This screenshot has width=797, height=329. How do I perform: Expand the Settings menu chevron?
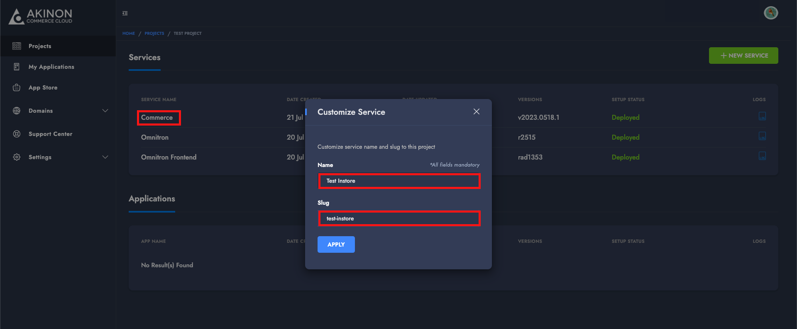(x=105, y=157)
